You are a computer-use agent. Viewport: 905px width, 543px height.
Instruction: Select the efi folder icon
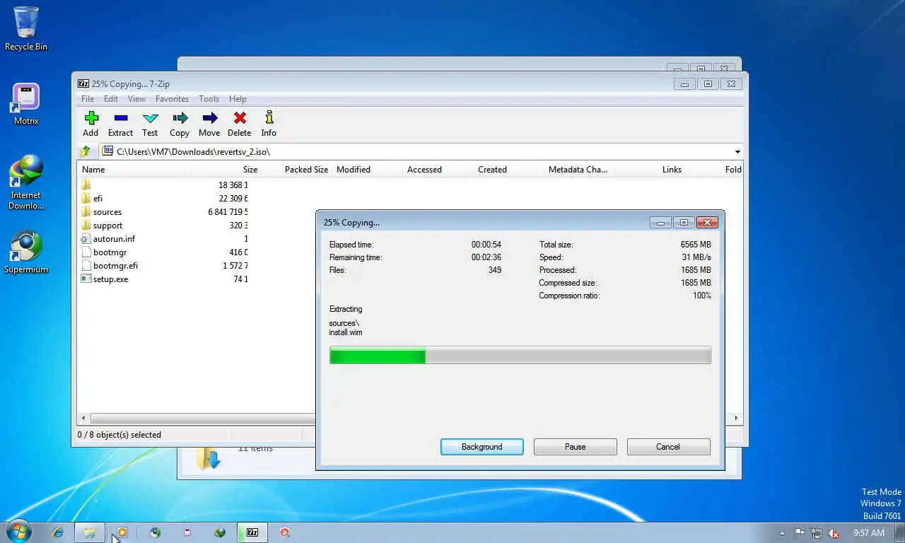86,199
